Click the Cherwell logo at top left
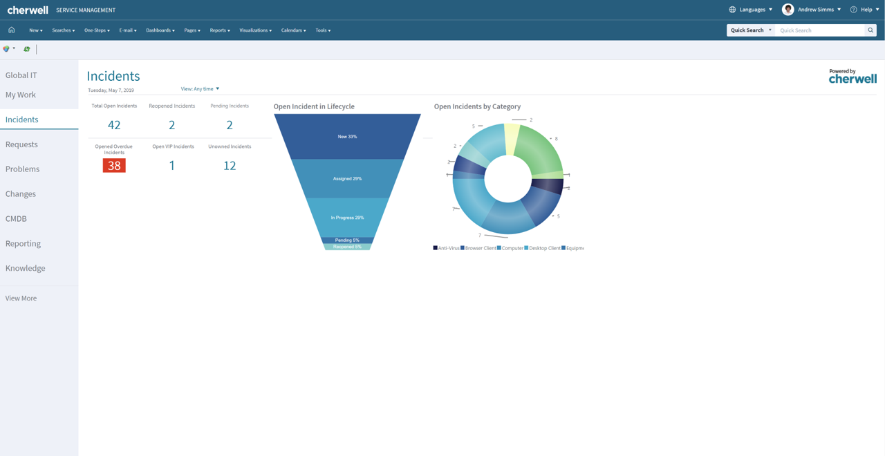Image resolution: width=885 pixels, height=456 pixels. pos(28,10)
